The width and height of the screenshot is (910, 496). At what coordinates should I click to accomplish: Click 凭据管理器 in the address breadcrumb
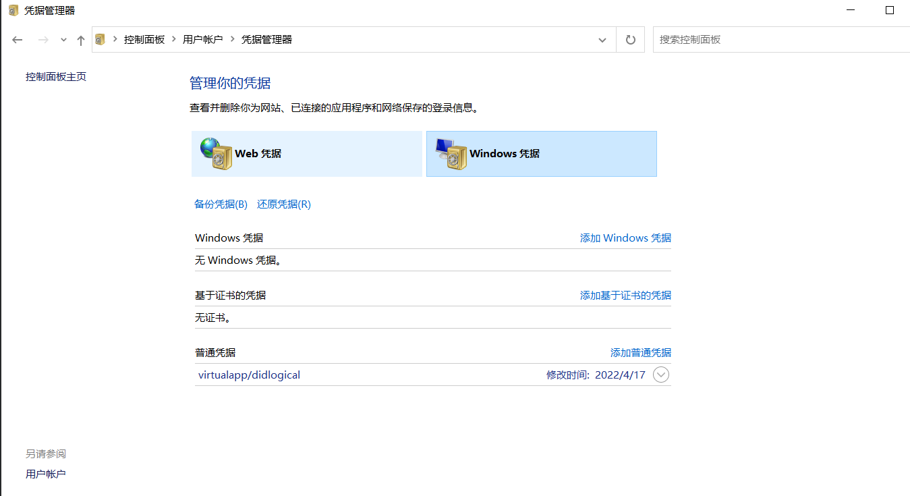click(x=267, y=40)
